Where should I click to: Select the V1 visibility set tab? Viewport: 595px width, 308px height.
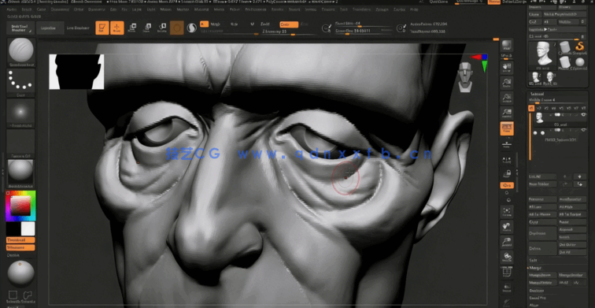531,108
